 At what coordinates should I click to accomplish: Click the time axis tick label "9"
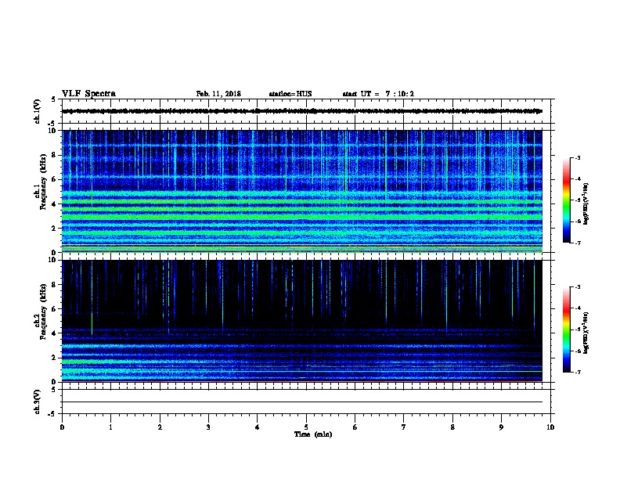[x=501, y=427]
